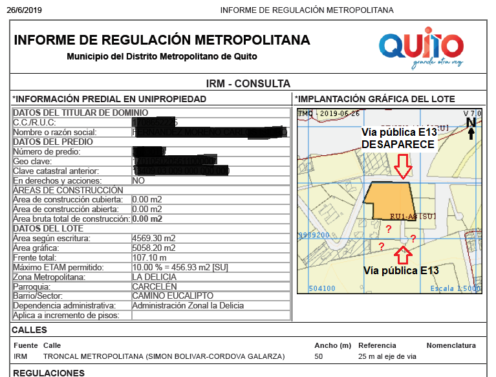Click Aplica a incremento de pisos label
This screenshot has height=377, width=496.
pyautogui.click(x=66, y=316)
